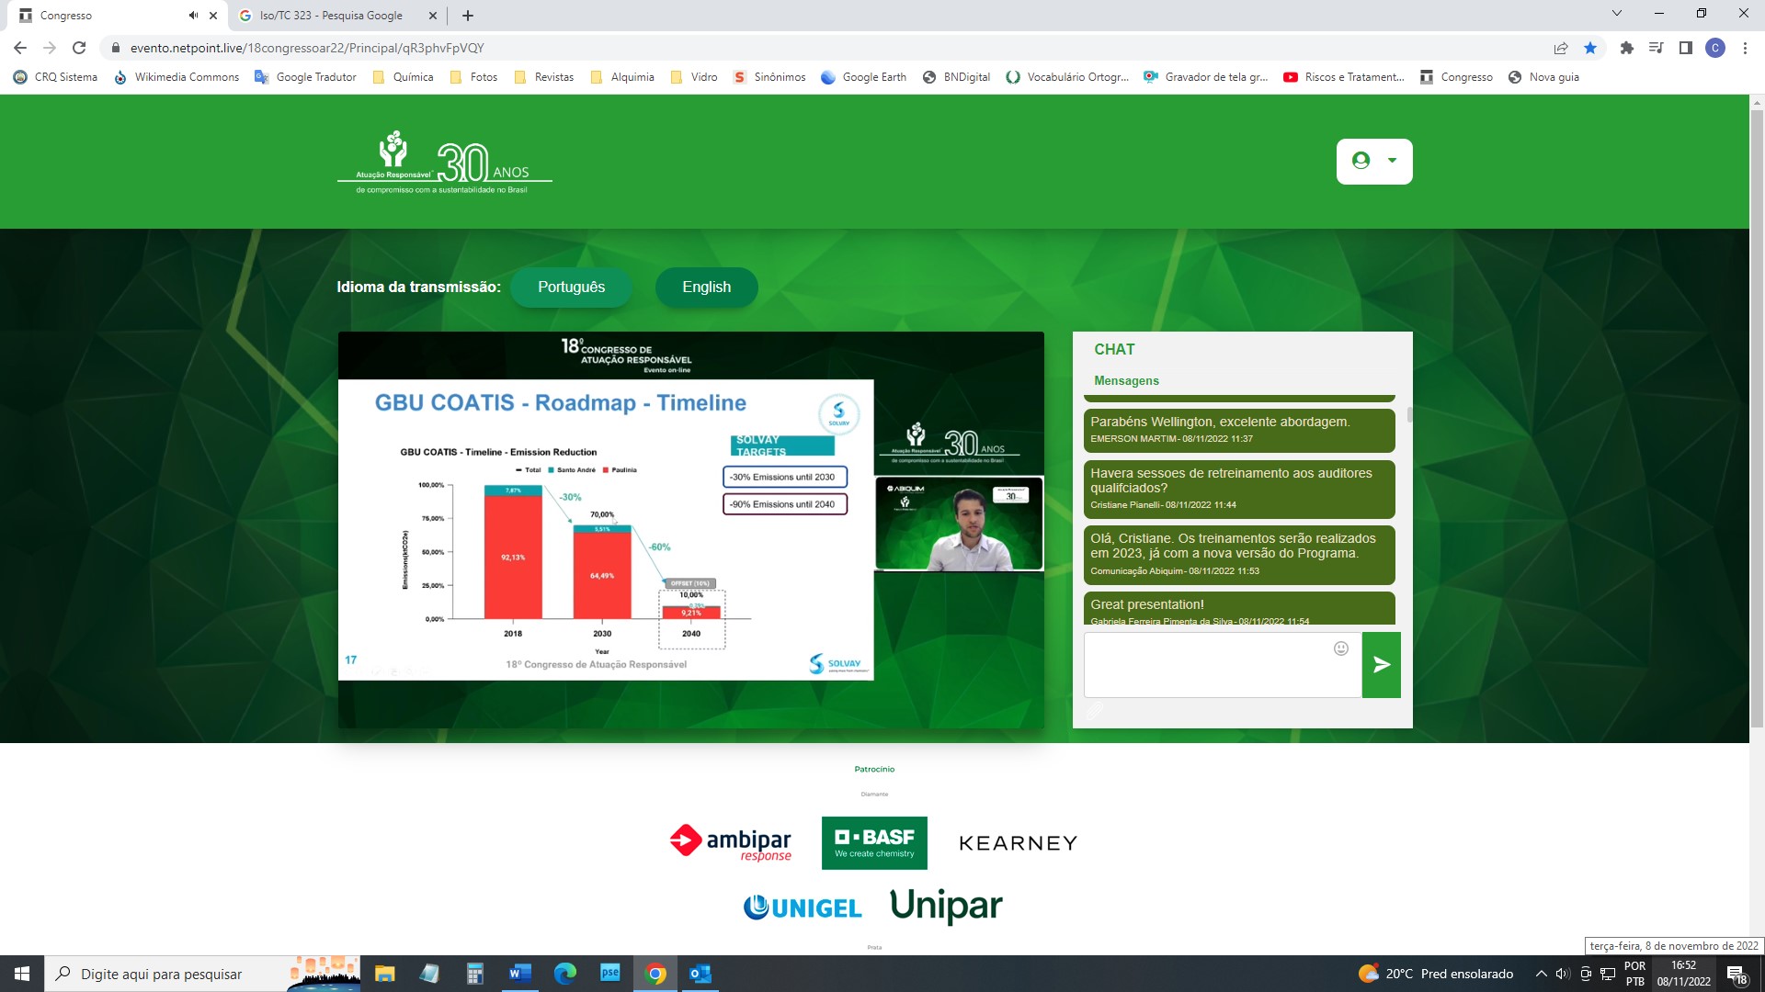This screenshot has height=992, width=1765.
Task: Send the chat message
Action: (1382, 665)
